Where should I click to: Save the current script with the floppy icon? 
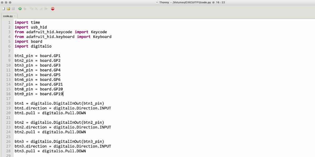coord(13,9)
